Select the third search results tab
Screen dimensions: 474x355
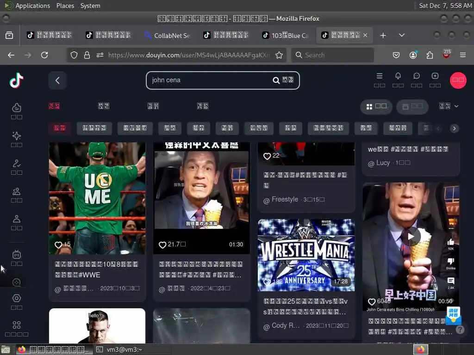[153, 106]
